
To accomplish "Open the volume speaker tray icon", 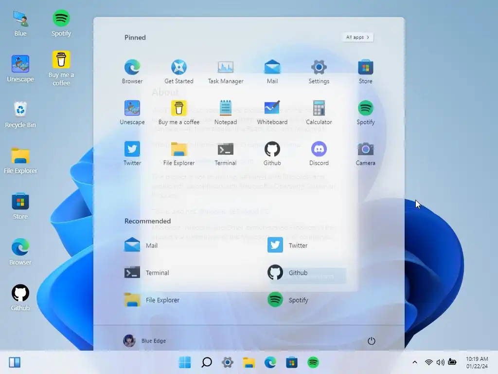I will click(x=440, y=362).
